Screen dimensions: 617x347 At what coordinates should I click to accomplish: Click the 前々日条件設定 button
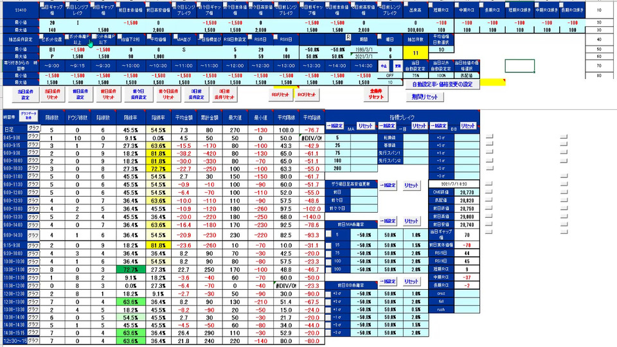point(139,94)
